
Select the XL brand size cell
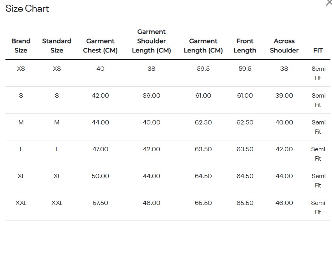pos(21,176)
